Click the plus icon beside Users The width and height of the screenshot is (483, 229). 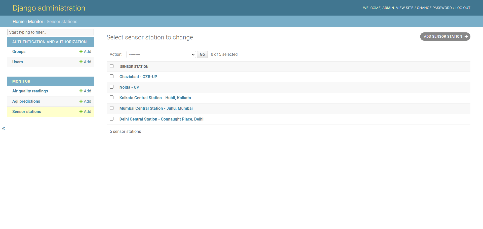[81, 62]
